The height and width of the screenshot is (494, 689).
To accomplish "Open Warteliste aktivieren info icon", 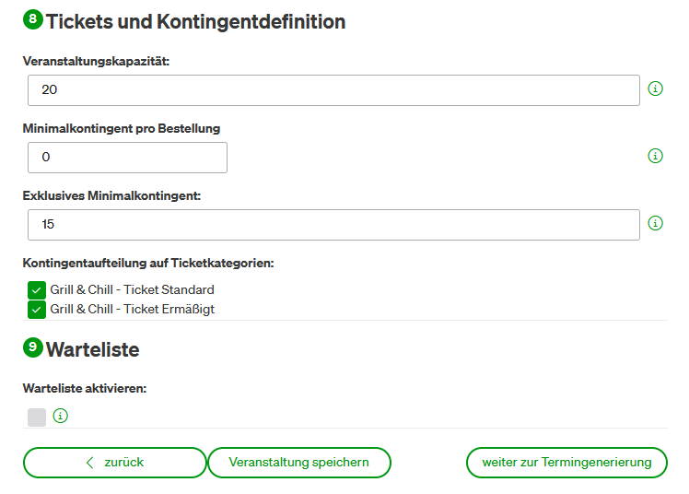I will [x=60, y=416].
